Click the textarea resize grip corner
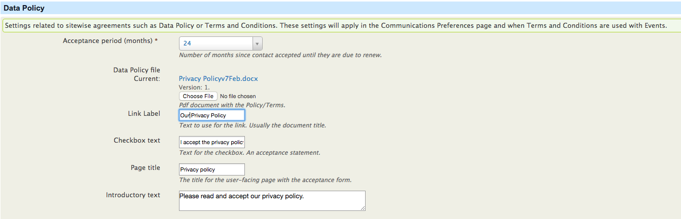This screenshot has width=681, height=219. (363, 208)
